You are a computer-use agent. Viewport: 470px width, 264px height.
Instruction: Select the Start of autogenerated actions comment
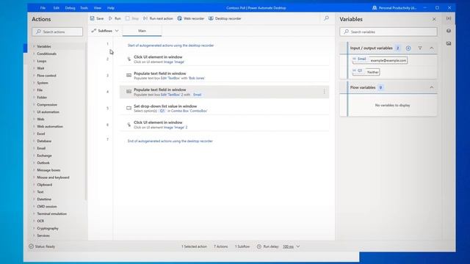pyautogui.click(x=170, y=45)
